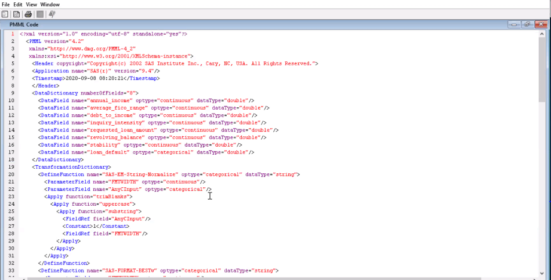Open the Edit menu
The height and width of the screenshot is (280, 551).
[18, 4]
